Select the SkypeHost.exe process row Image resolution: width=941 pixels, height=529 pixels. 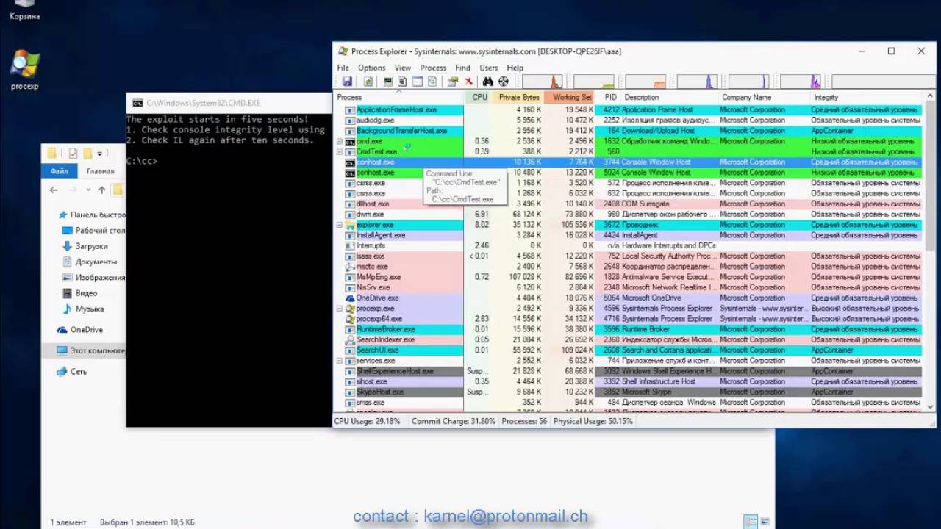click(629, 392)
